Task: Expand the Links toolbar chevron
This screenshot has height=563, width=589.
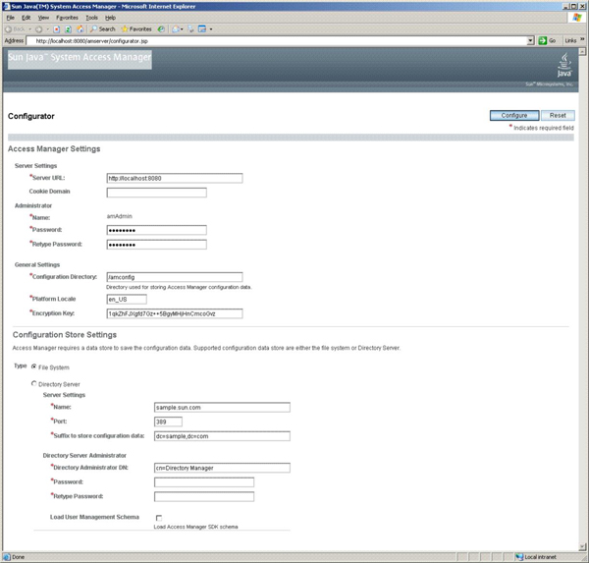Action: click(582, 39)
